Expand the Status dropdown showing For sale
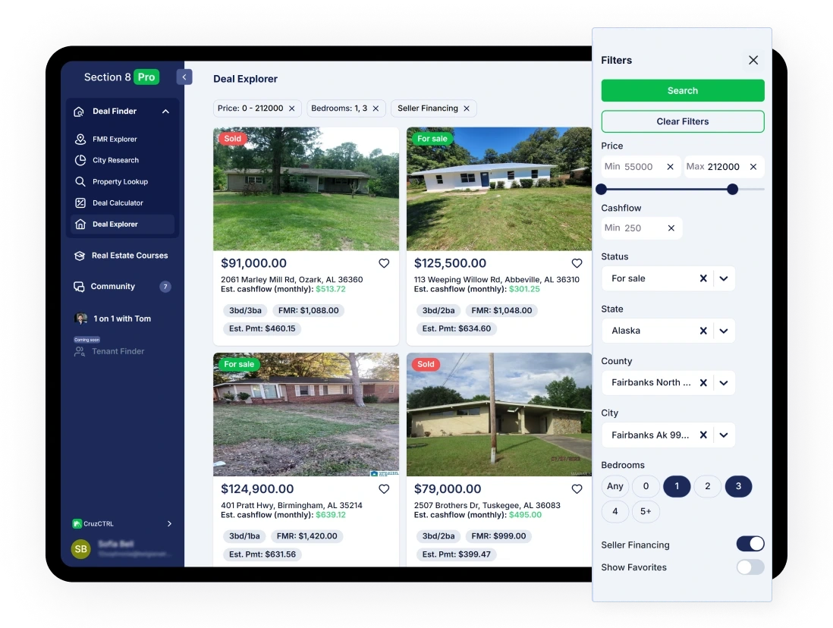 pos(722,278)
